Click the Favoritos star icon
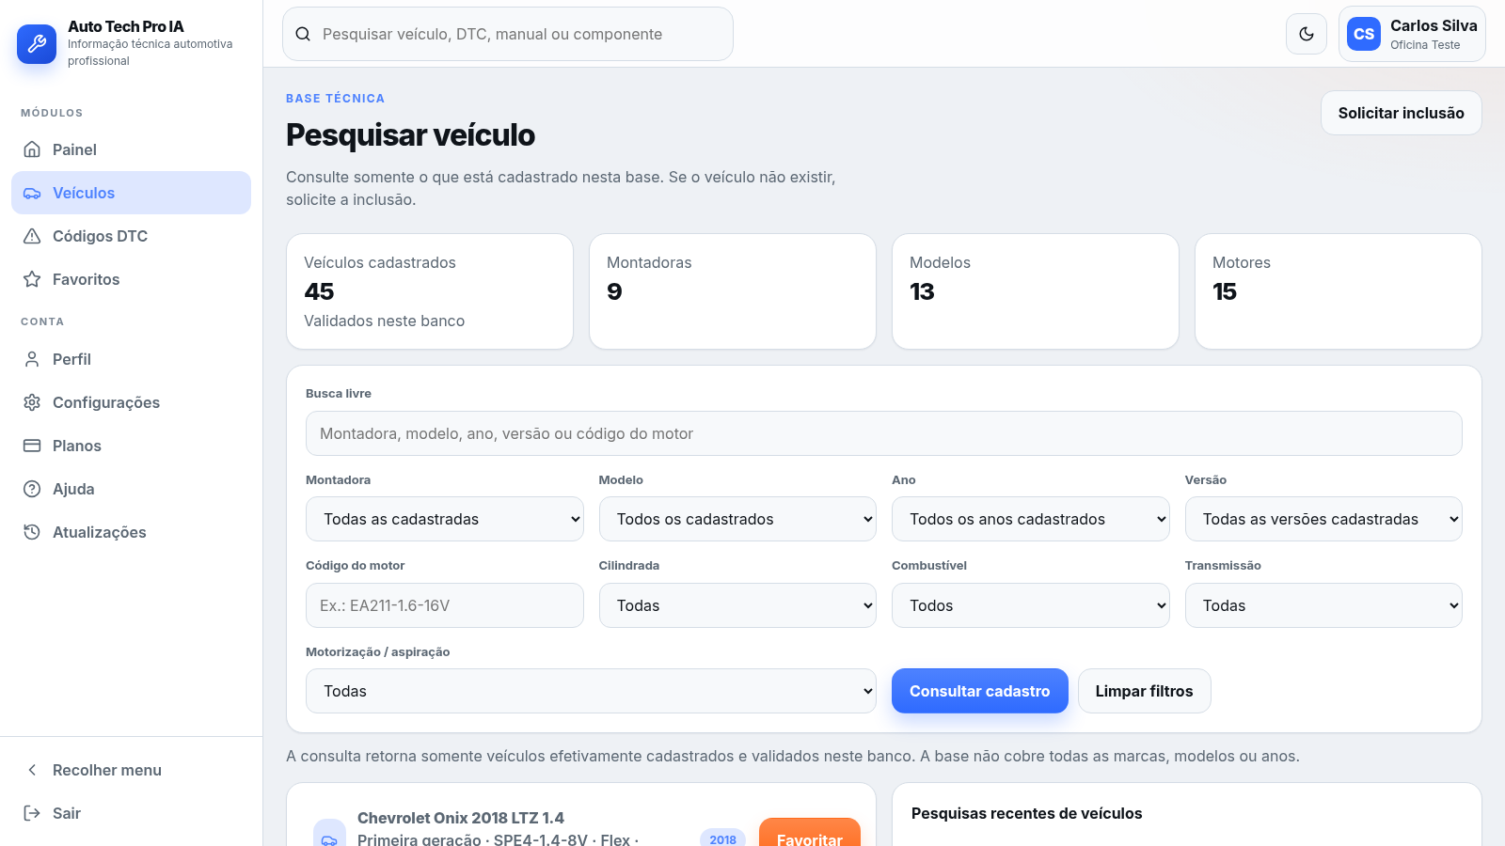This screenshot has height=846, width=1505. [x=32, y=279]
